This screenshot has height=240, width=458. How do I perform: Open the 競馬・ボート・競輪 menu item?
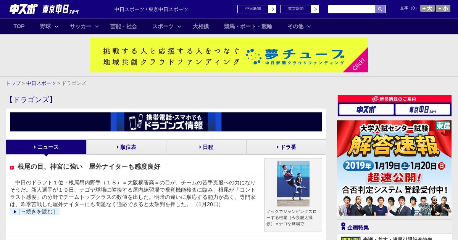248,26
